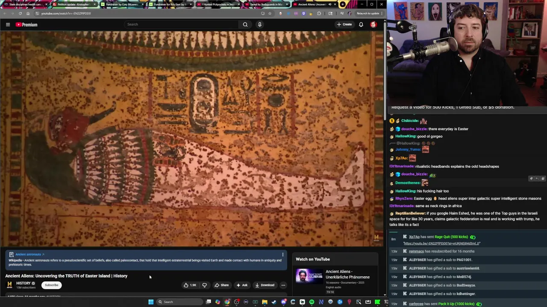The image size is (547, 307).
Task: Open Discord from the taskbar
Action: click(x=284, y=302)
